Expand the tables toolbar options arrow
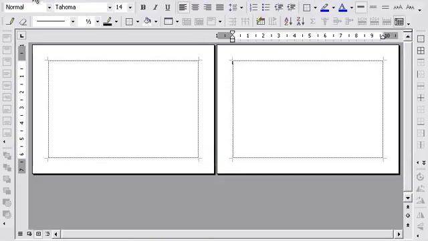This screenshot has height=241, width=428. click(x=409, y=24)
